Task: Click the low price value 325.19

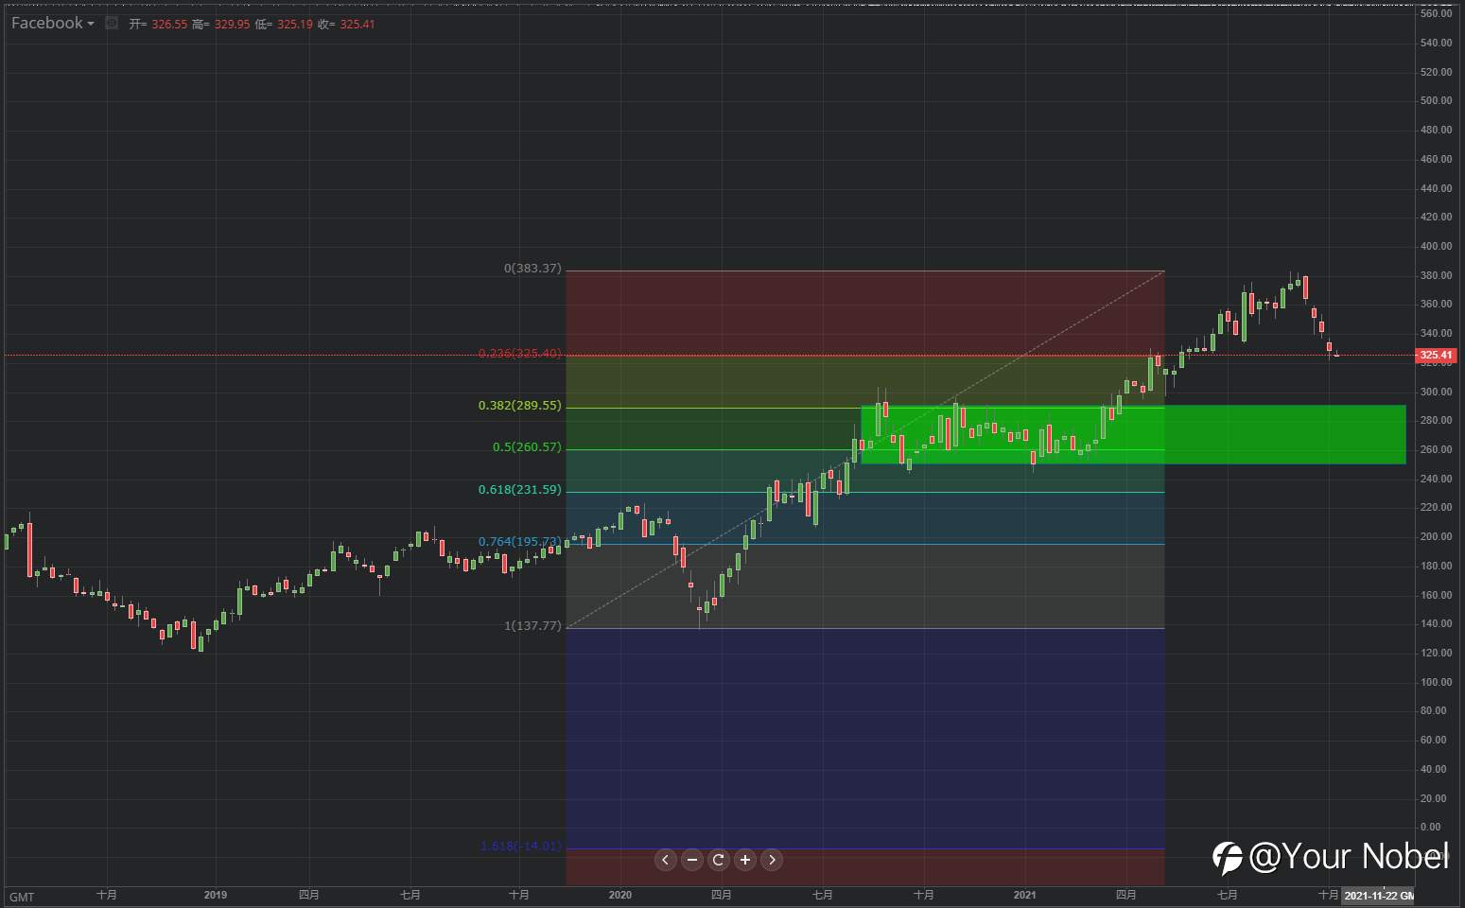Action: (x=294, y=25)
